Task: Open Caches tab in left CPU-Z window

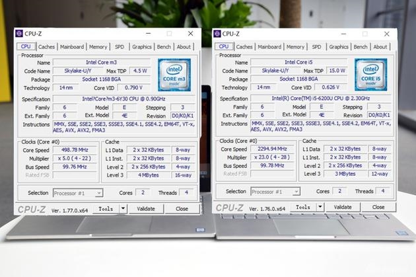Action: coord(46,47)
